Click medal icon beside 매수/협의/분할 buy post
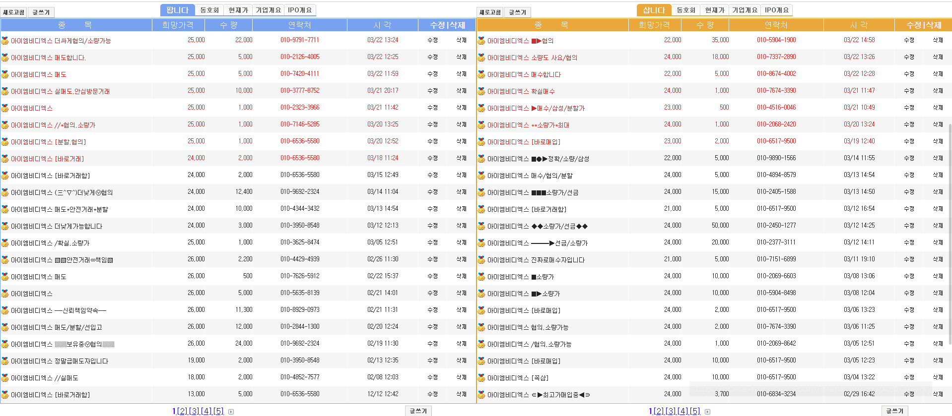The width and height of the screenshot is (952, 416). click(481, 176)
